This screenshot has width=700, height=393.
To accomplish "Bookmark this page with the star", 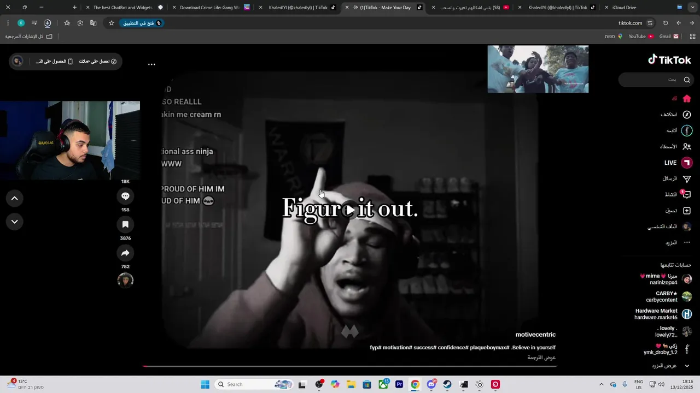I will click(112, 23).
